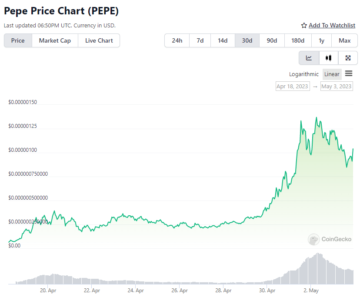Show the 24h price range

coord(177,40)
